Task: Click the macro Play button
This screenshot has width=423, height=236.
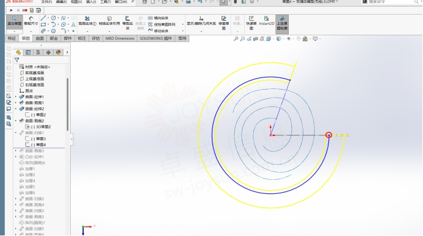Action: (x=12, y=10)
